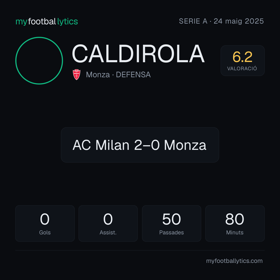The width and height of the screenshot is (280, 280).
Task: Open the myfootballytics.com footer link
Action: point(234,261)
